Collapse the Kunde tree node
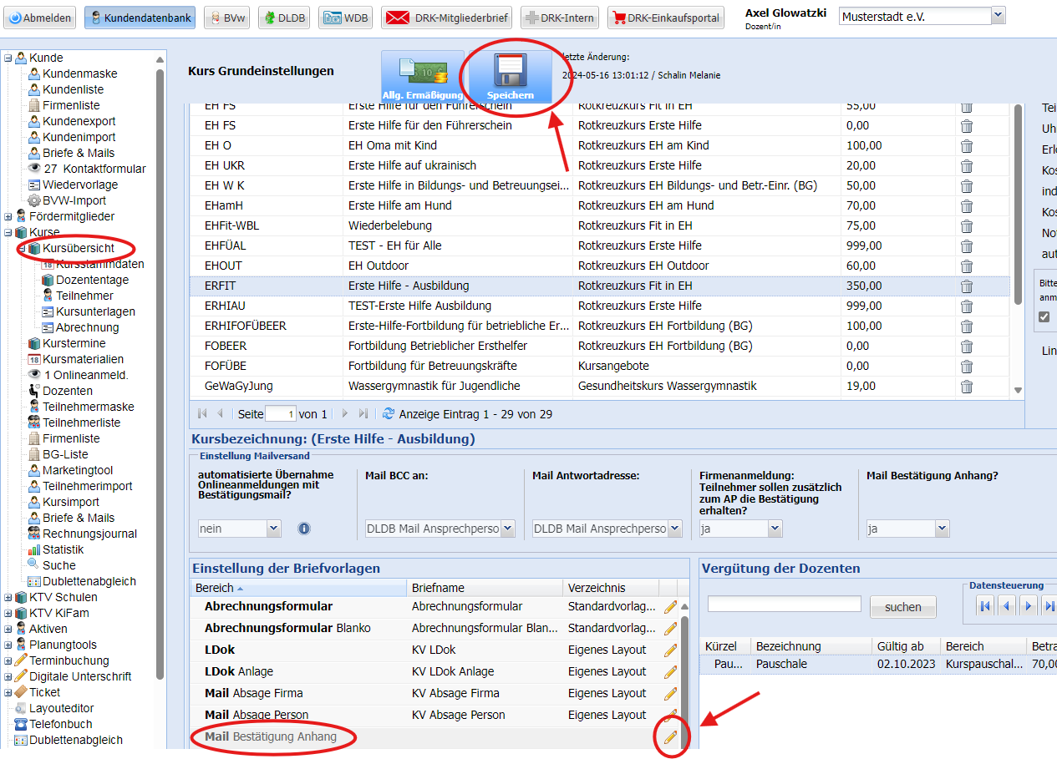The height and width of the screenshot is (759, 1057). tap(8, 58)
